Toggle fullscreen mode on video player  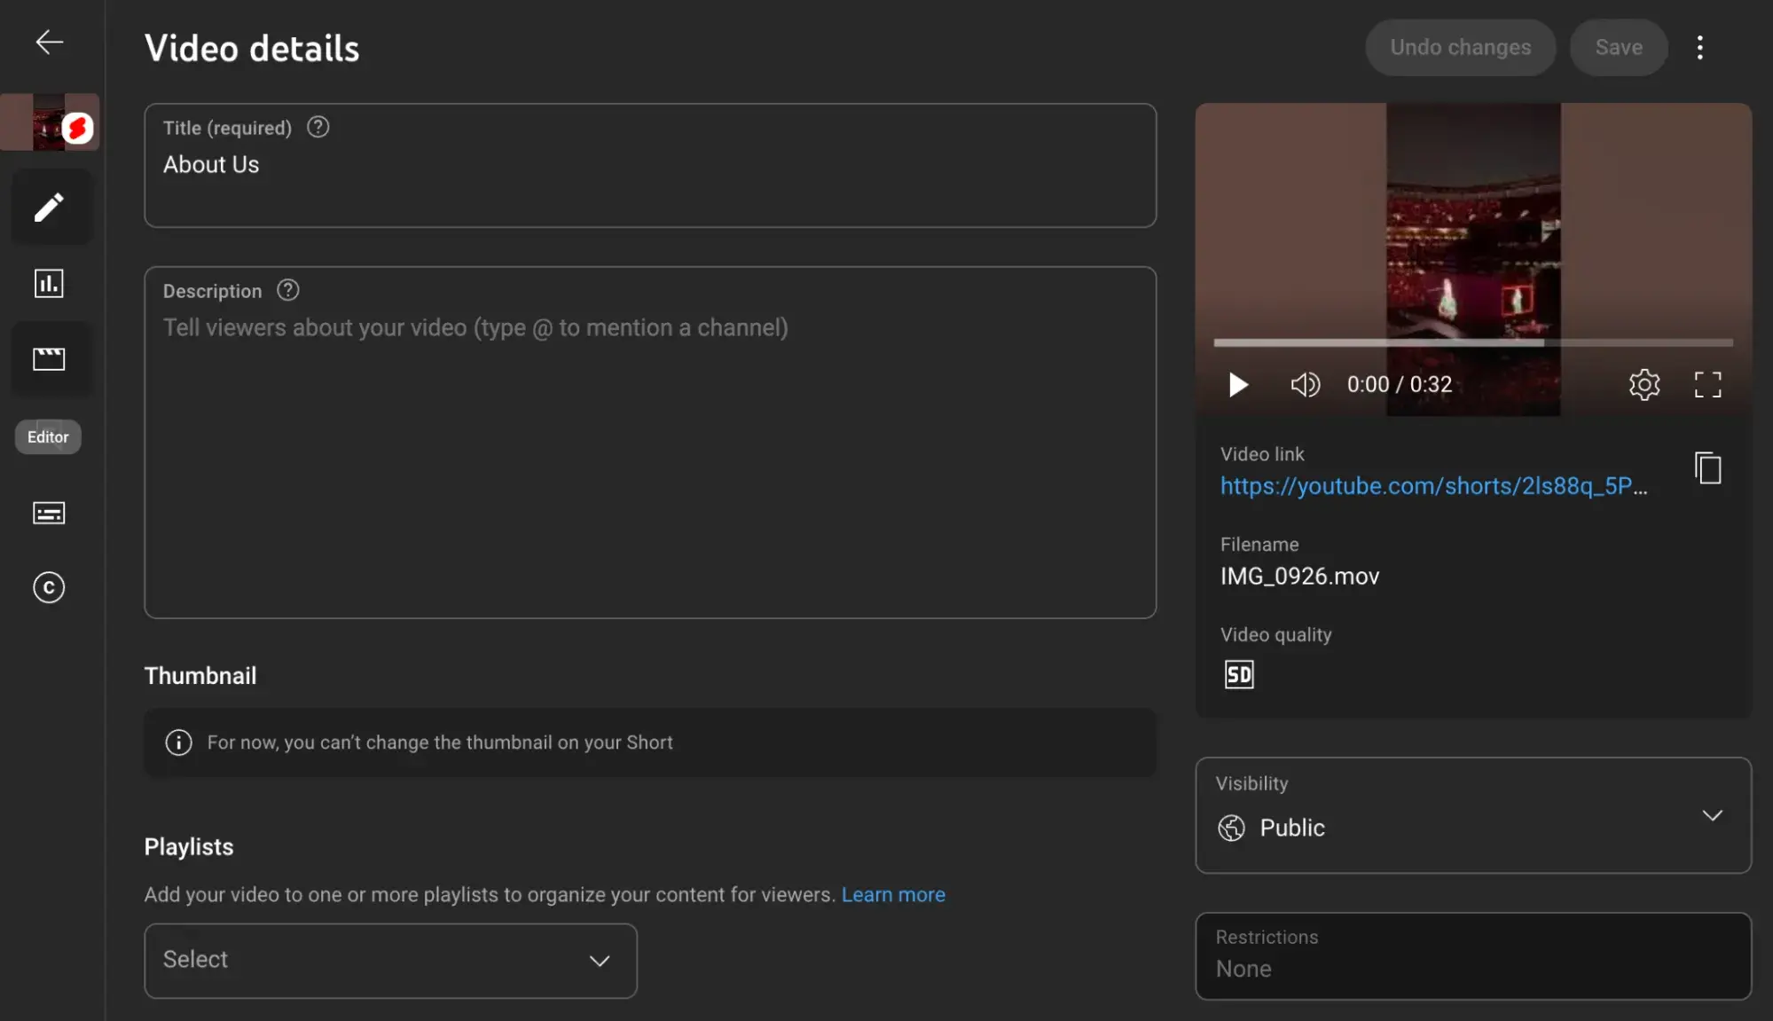(1708, 384)
